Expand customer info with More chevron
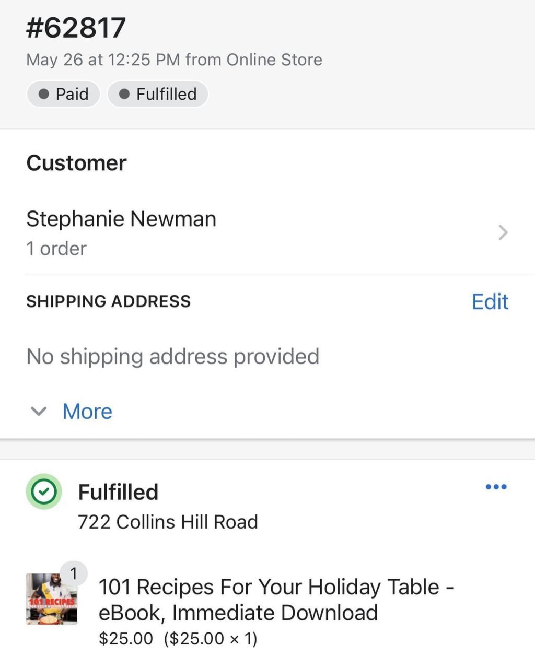 pos(39,412)
